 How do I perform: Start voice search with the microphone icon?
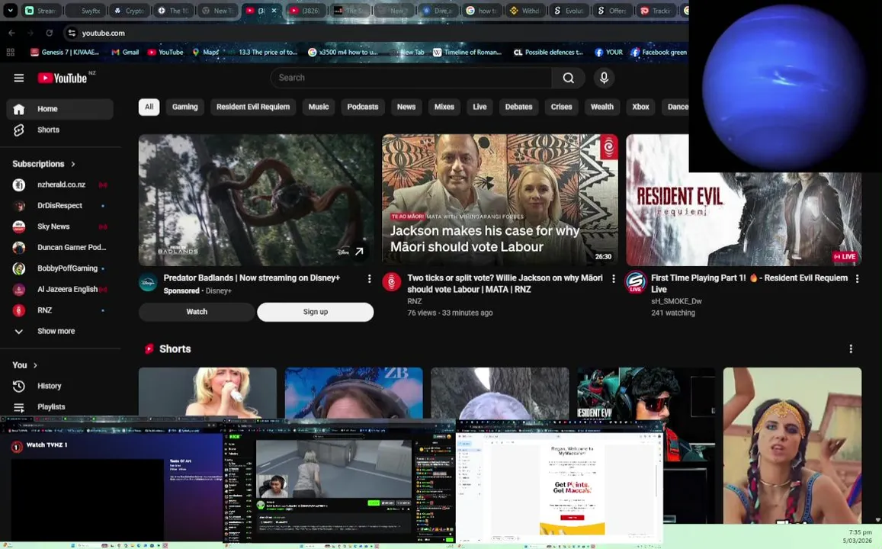[x=604, y=79]
